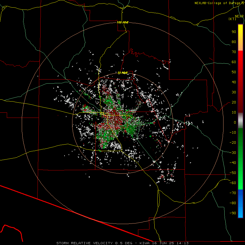Click the -10 value on velocity scale
This screenshot has width=245, height=245.
pos(233,133)
